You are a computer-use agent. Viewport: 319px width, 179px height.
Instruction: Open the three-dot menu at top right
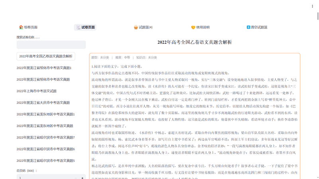pos(312,6)
